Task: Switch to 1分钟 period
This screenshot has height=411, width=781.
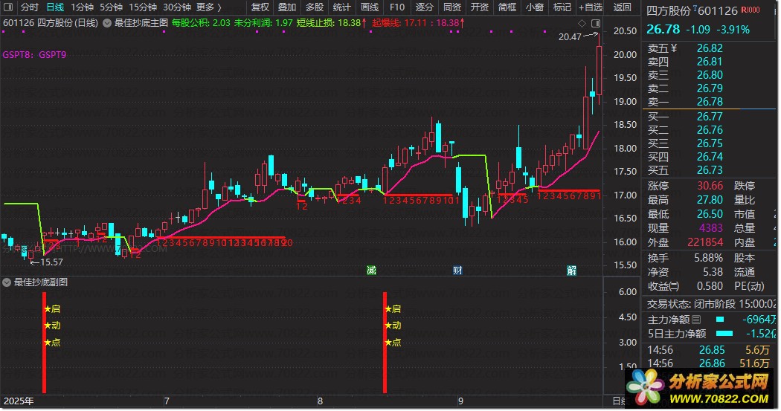Action: (x=82, y=7)
